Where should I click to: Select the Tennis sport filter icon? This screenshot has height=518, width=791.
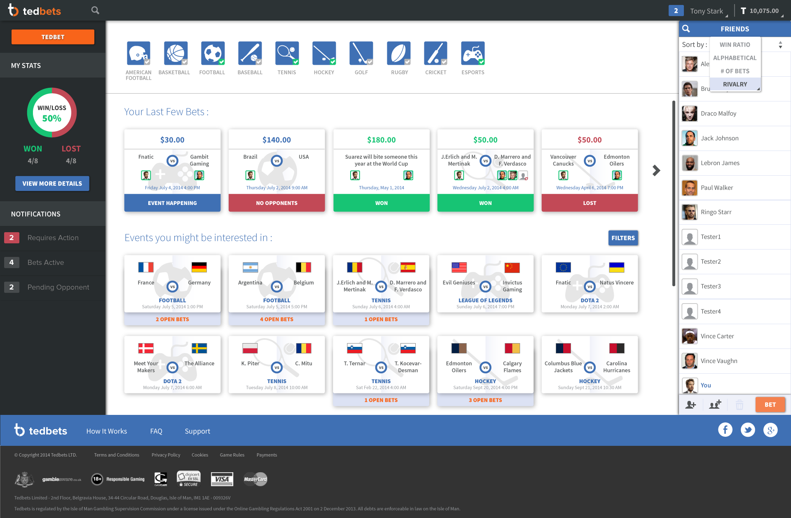point(287,53)
